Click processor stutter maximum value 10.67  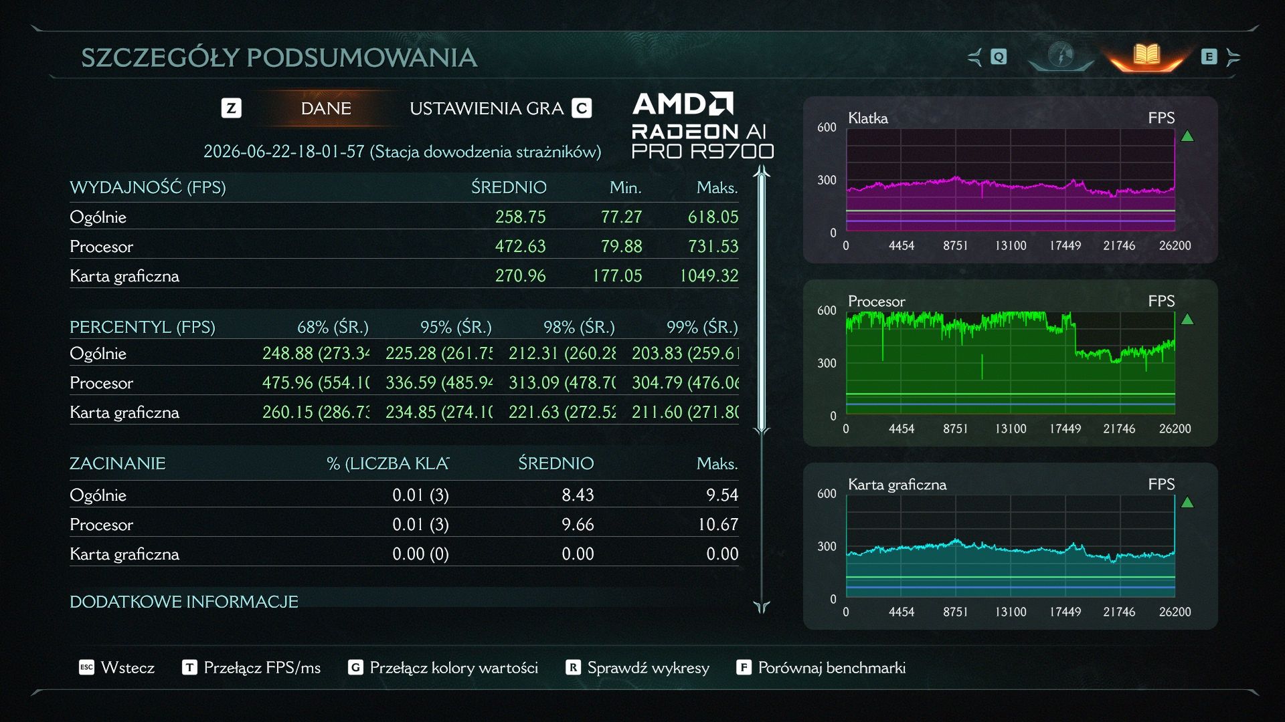click(x=718, y=525)
